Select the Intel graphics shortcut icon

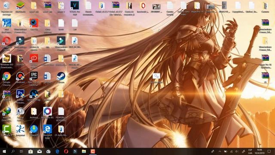click(7, 23)
